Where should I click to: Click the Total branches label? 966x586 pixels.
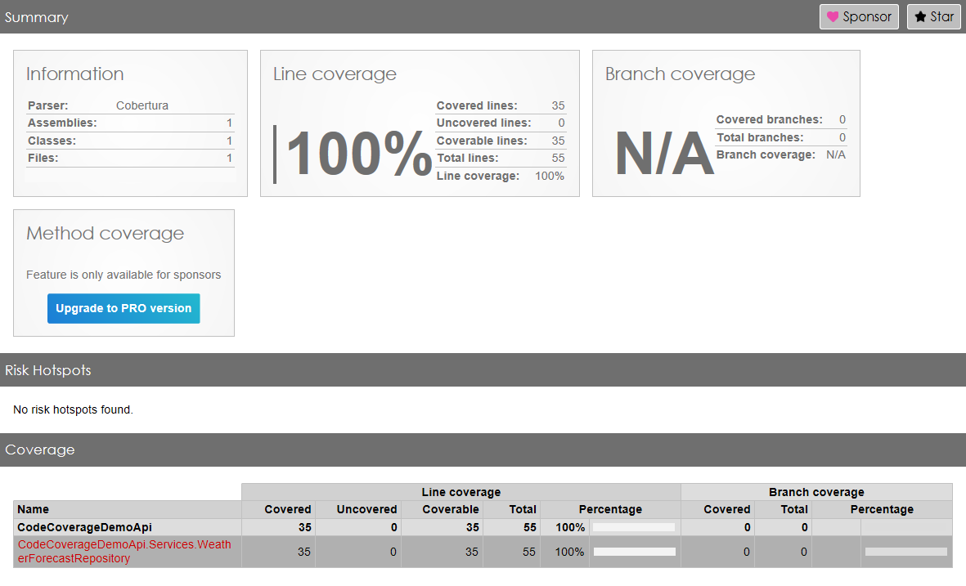tap(760, 137)
